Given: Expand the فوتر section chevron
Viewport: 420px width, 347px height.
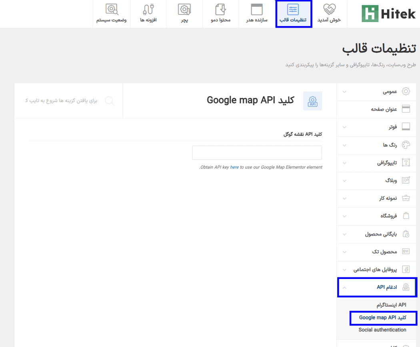Looking at the screenshot, I should tap(344, 127).
